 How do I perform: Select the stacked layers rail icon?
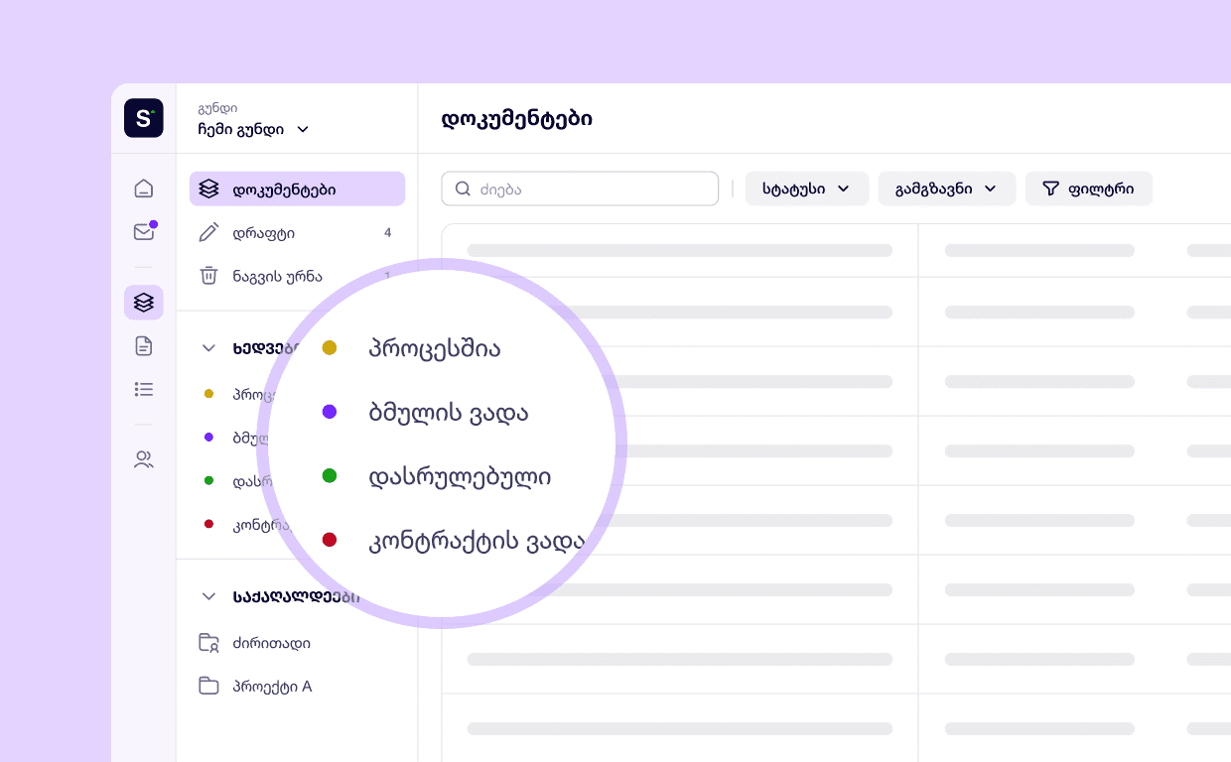pyautogui.click(x=144, y=303)
